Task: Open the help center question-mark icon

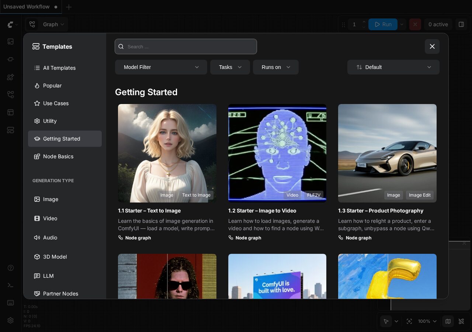Action: pos(11,268)
